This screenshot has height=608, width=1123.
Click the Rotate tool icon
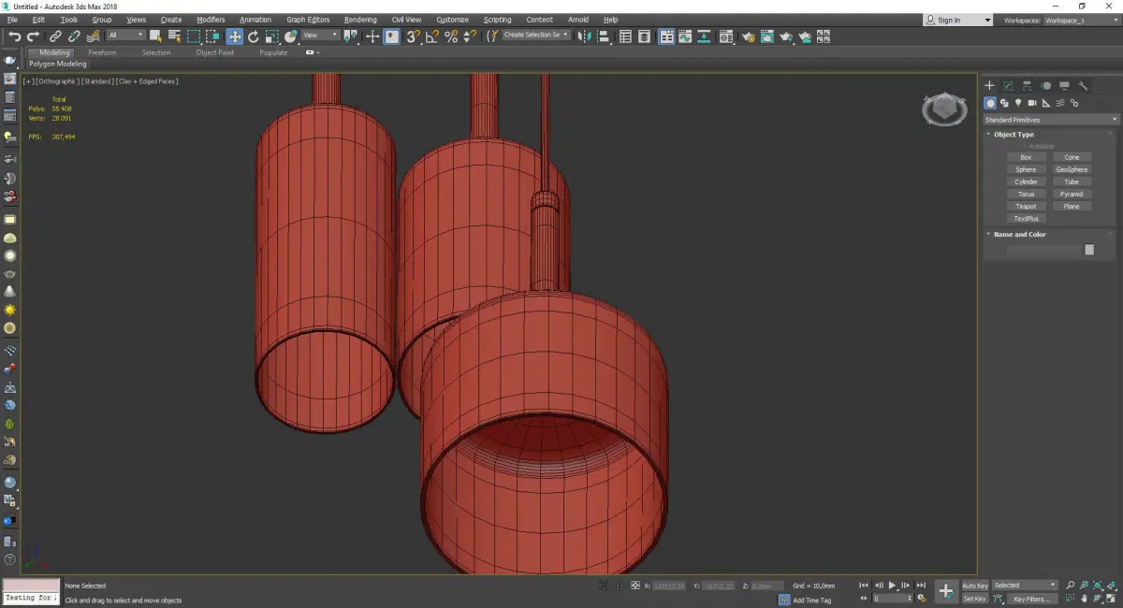click(x=253, y=36)
